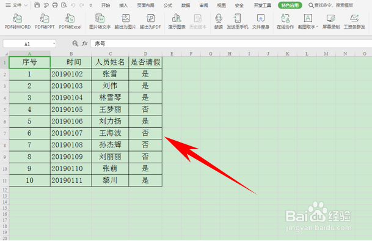Click the 截图取字 icon
Screen dimensions: 372x241
tap(308, 18)
